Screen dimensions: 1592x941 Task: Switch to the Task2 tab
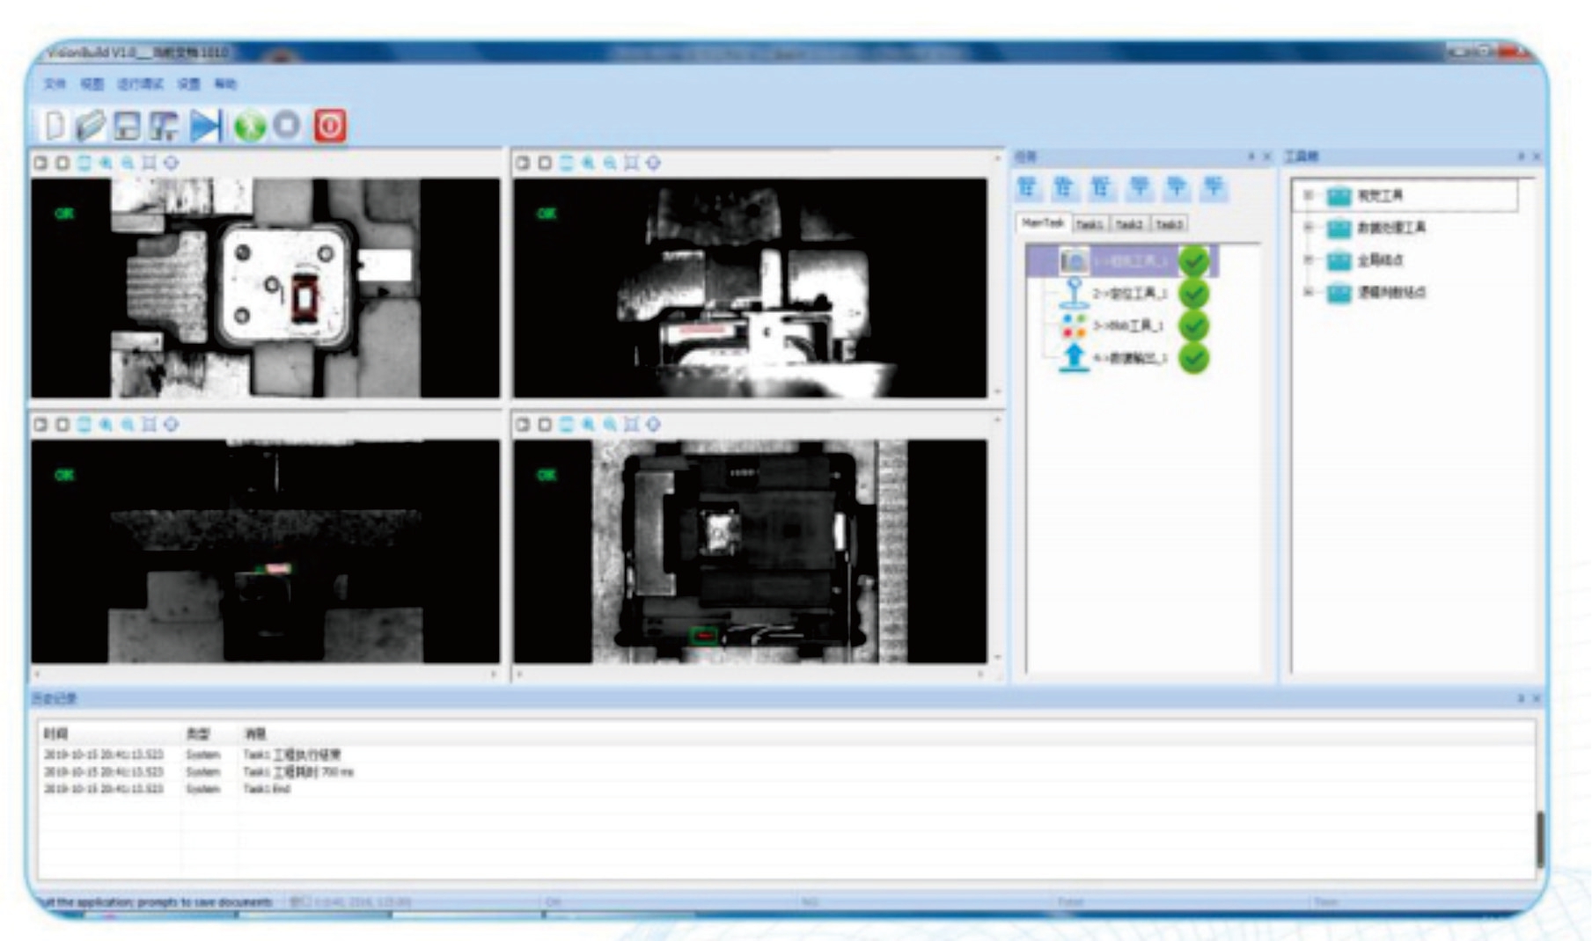pos(1129,224)
